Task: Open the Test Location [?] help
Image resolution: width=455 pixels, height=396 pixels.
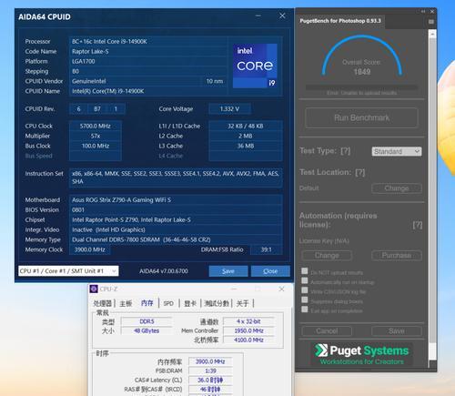Action: click(360, 172)
